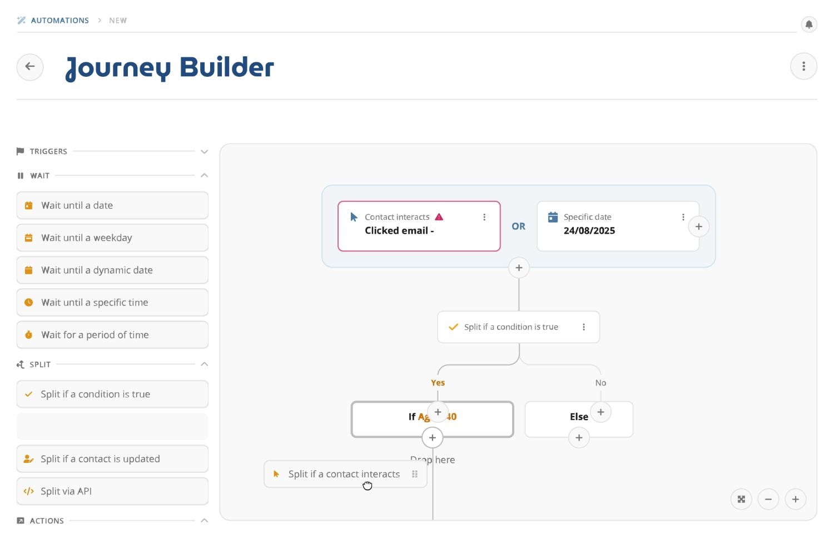This screenshot has height=543, width=834.
Task: Zoom out the canvas with the minus button
Action: pos(768,500)
